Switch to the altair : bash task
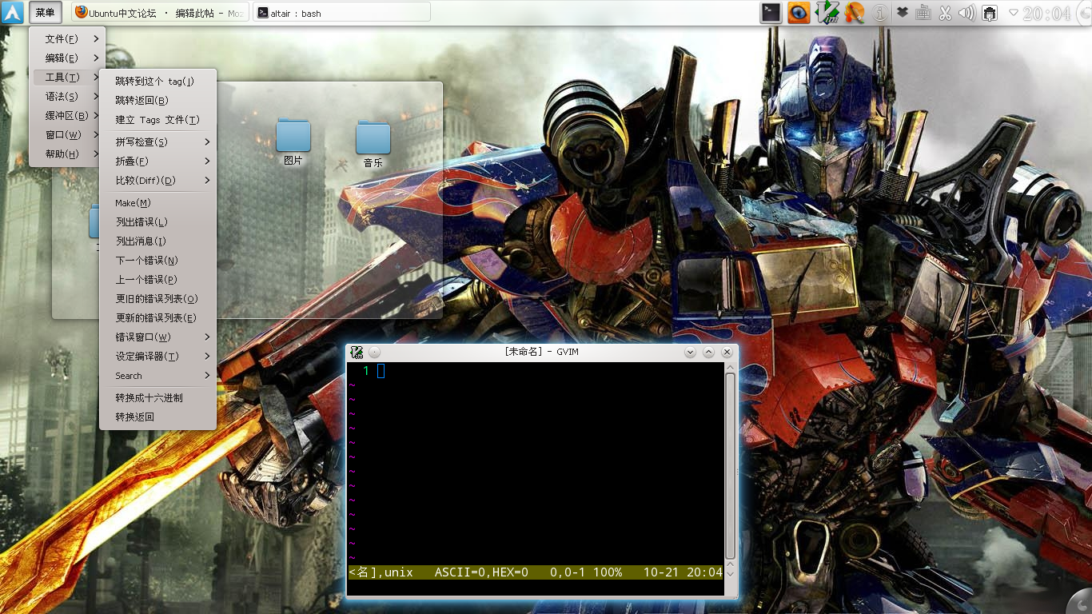The image size is (1092, 614). point(341,13)
